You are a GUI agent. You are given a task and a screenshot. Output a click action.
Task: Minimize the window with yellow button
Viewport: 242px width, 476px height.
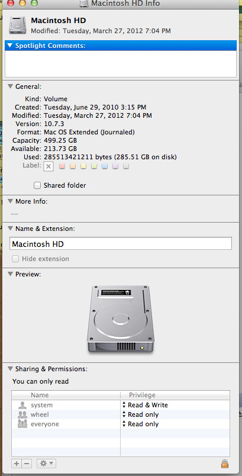pos(22,3)
